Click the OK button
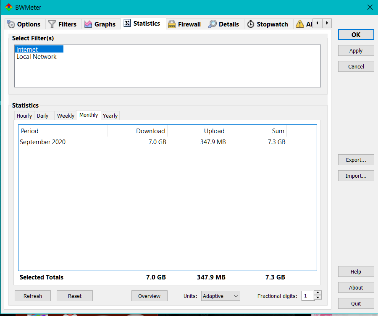The width and height of the screenshot is (378, 316). (356, 35)
